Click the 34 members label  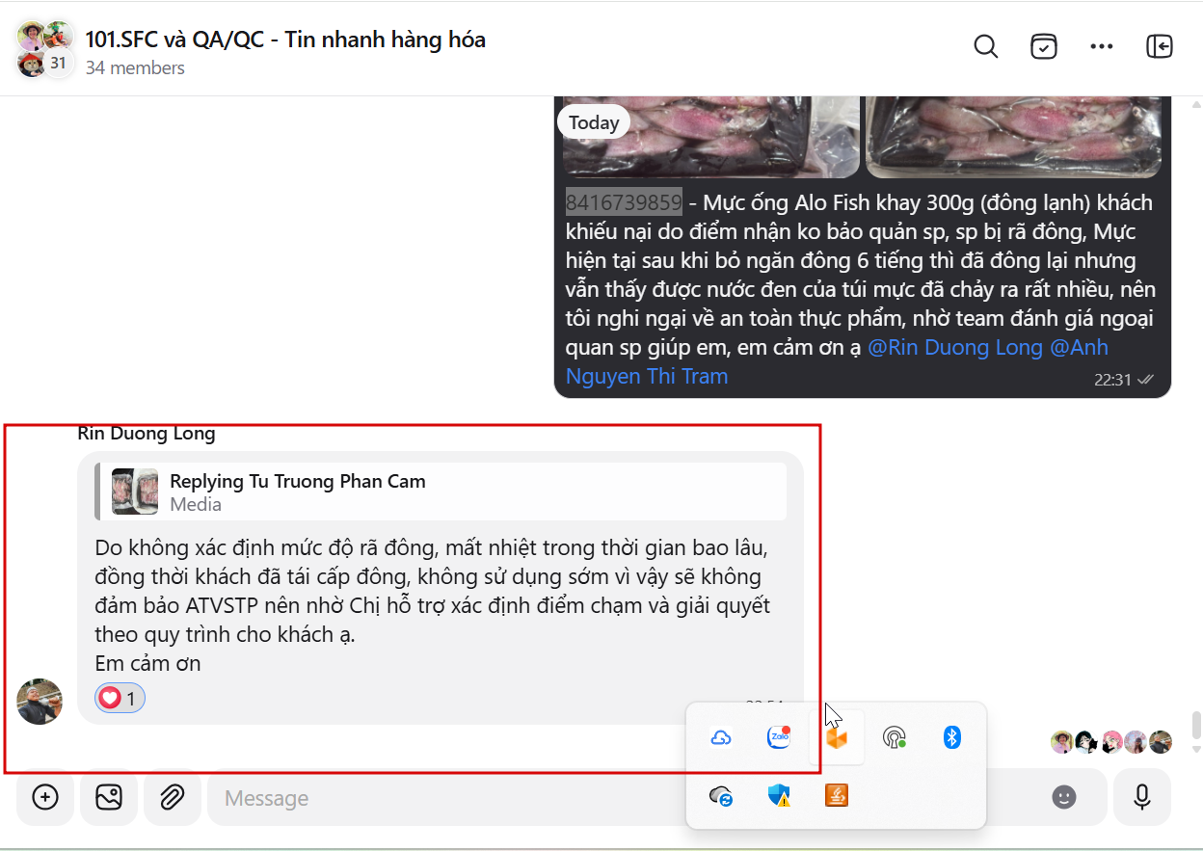click(135, 68)
